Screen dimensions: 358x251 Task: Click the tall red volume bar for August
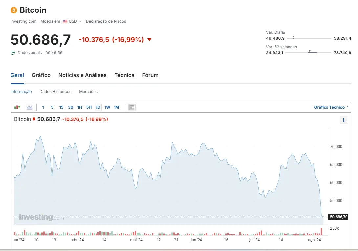point(321,232)
